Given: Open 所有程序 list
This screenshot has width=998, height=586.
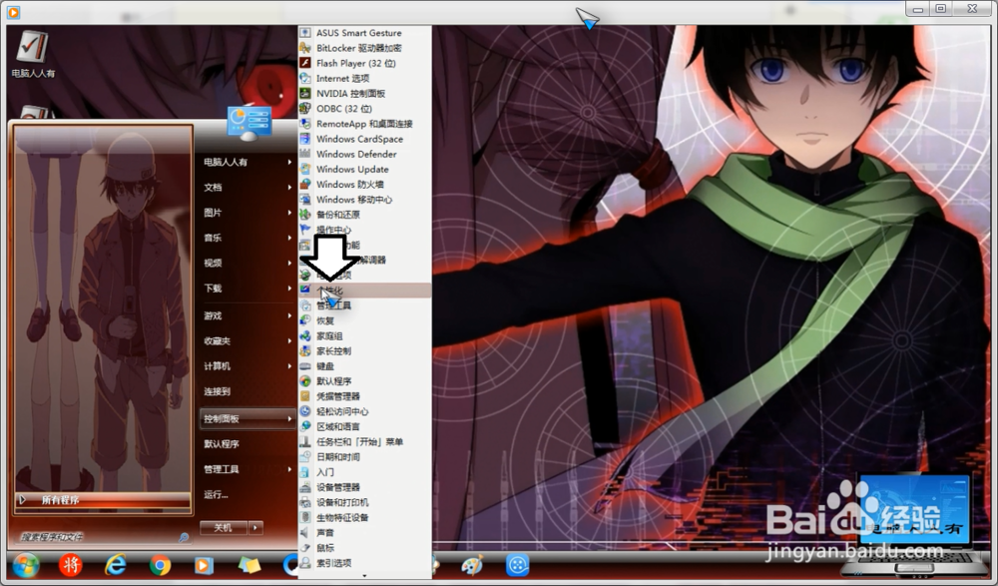Looking at the screenshot, I should [103, 500].
